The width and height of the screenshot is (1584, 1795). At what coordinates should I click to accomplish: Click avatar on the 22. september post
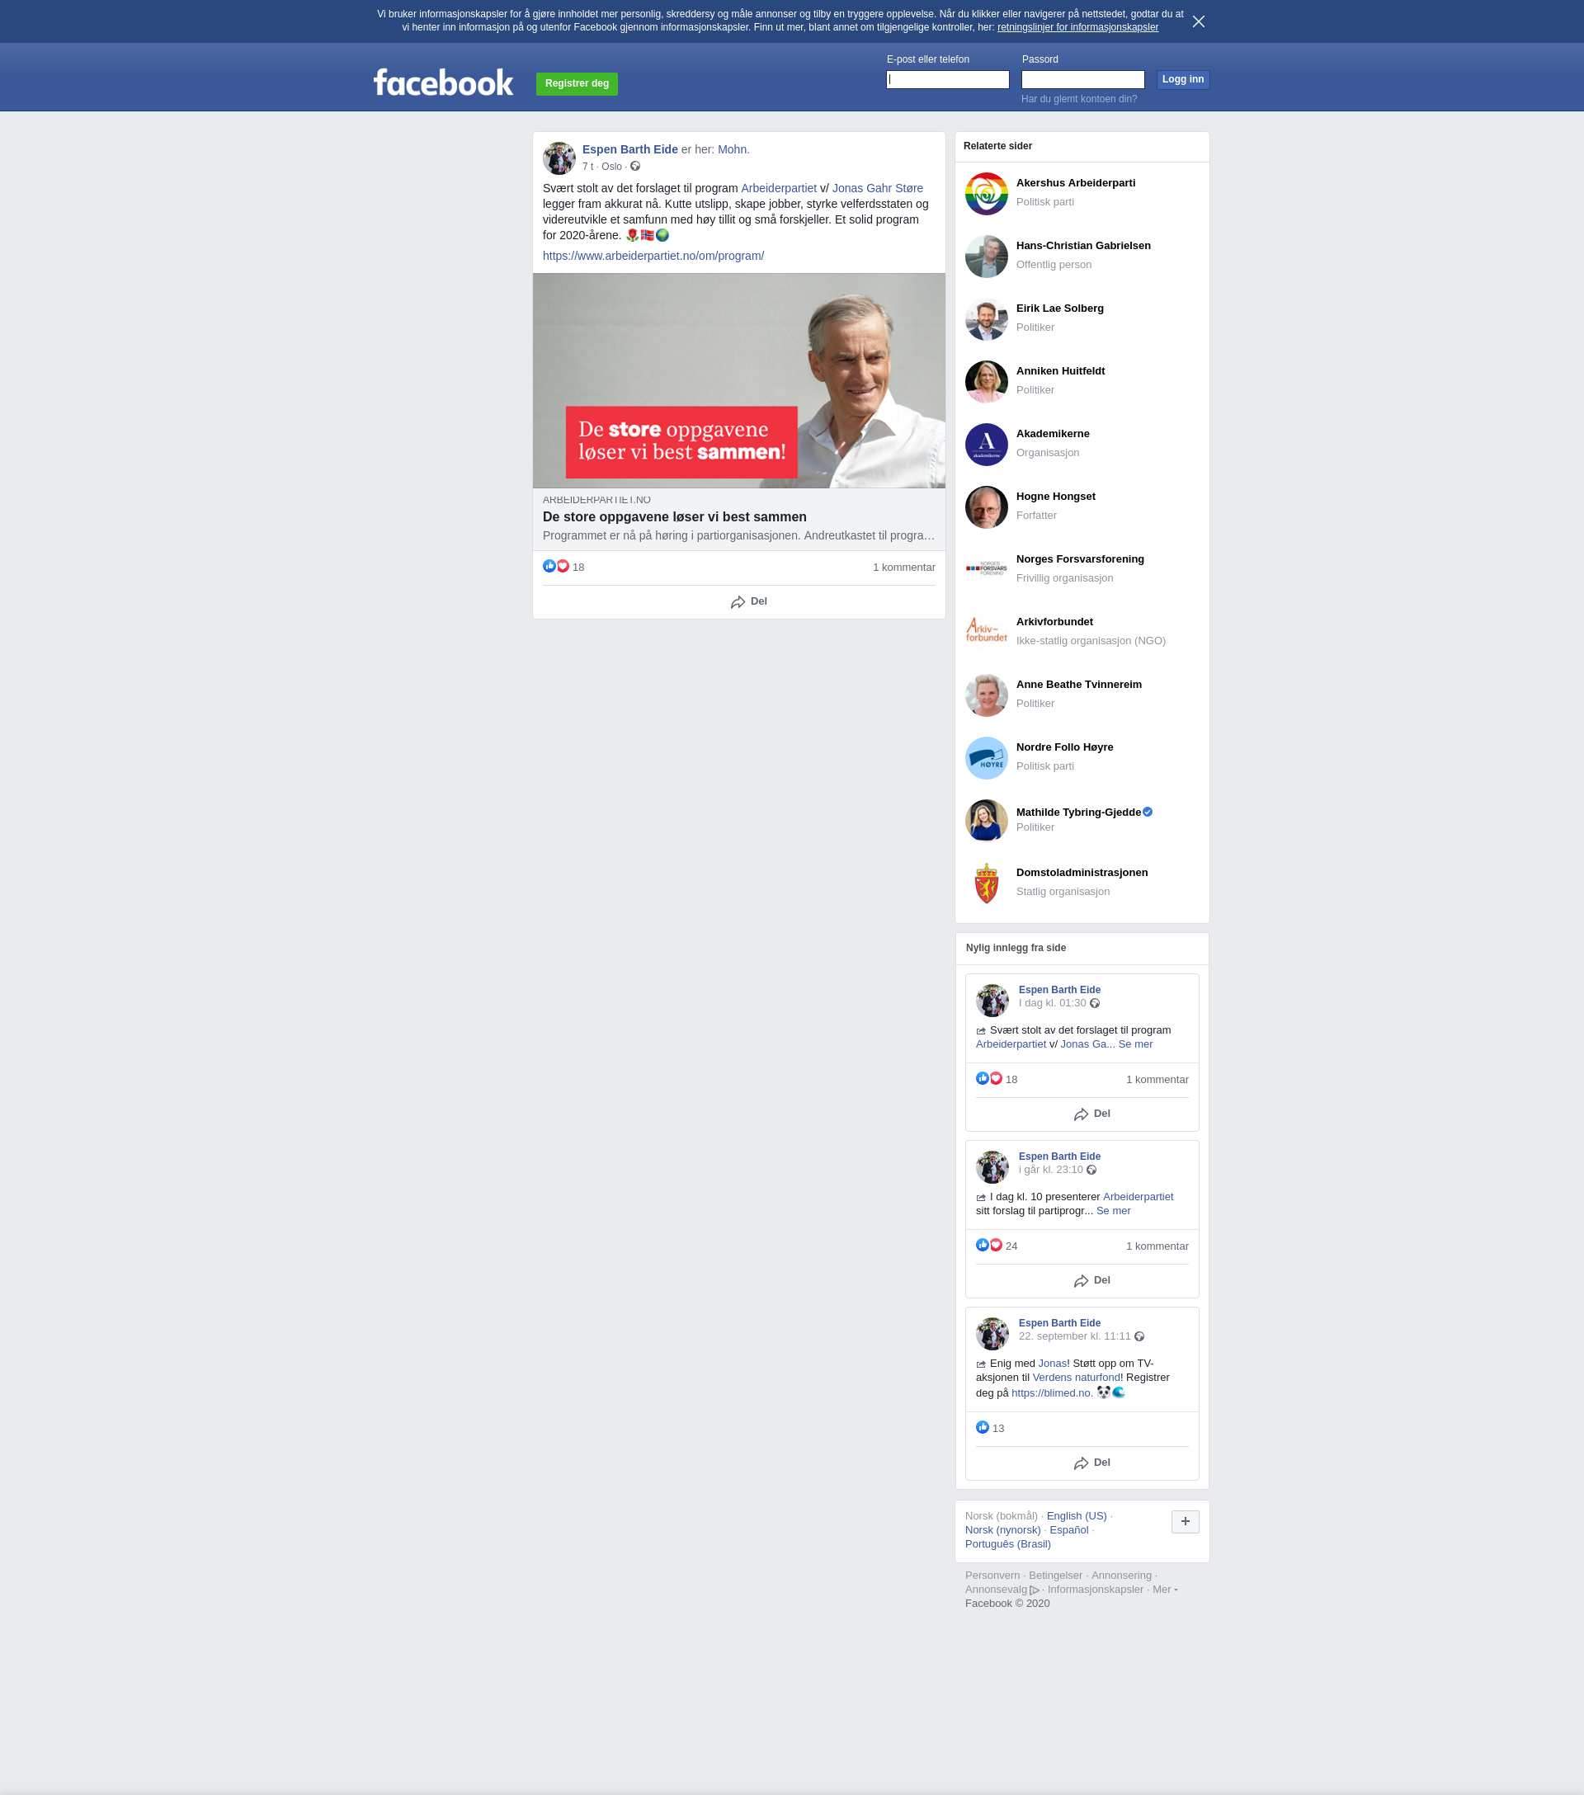click(992, 1334)
